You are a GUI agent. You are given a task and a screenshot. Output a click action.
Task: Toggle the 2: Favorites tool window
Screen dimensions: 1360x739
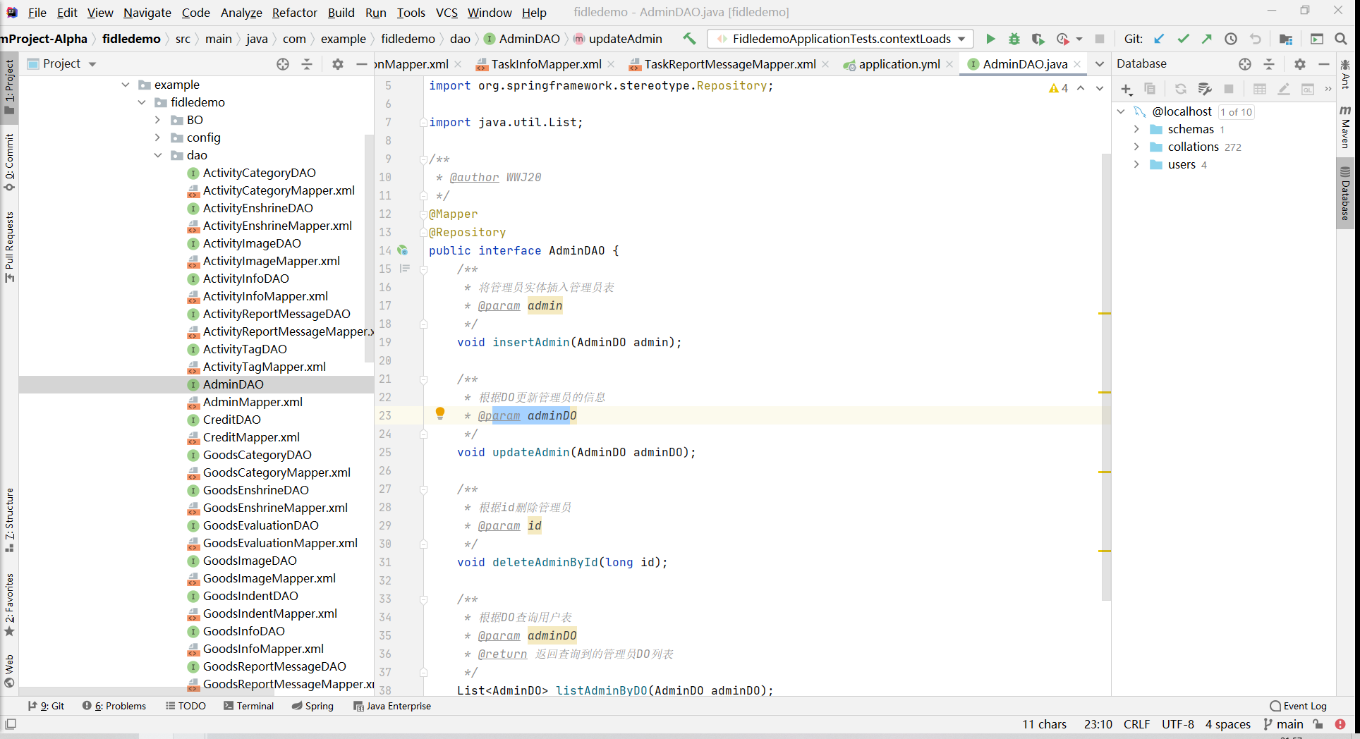[9, 604]
